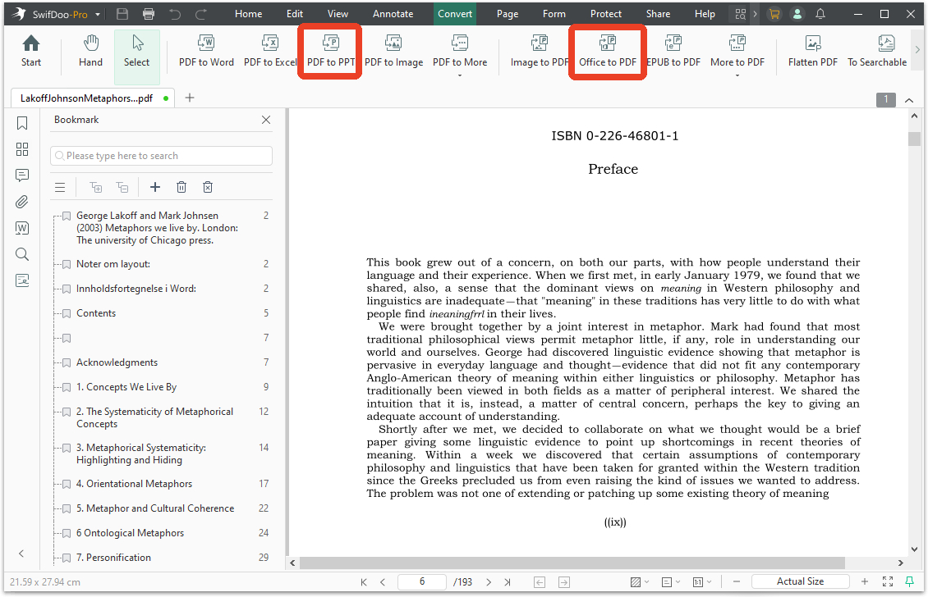Zoom out with minus button

pyautogui.click(x=737, y=581)
